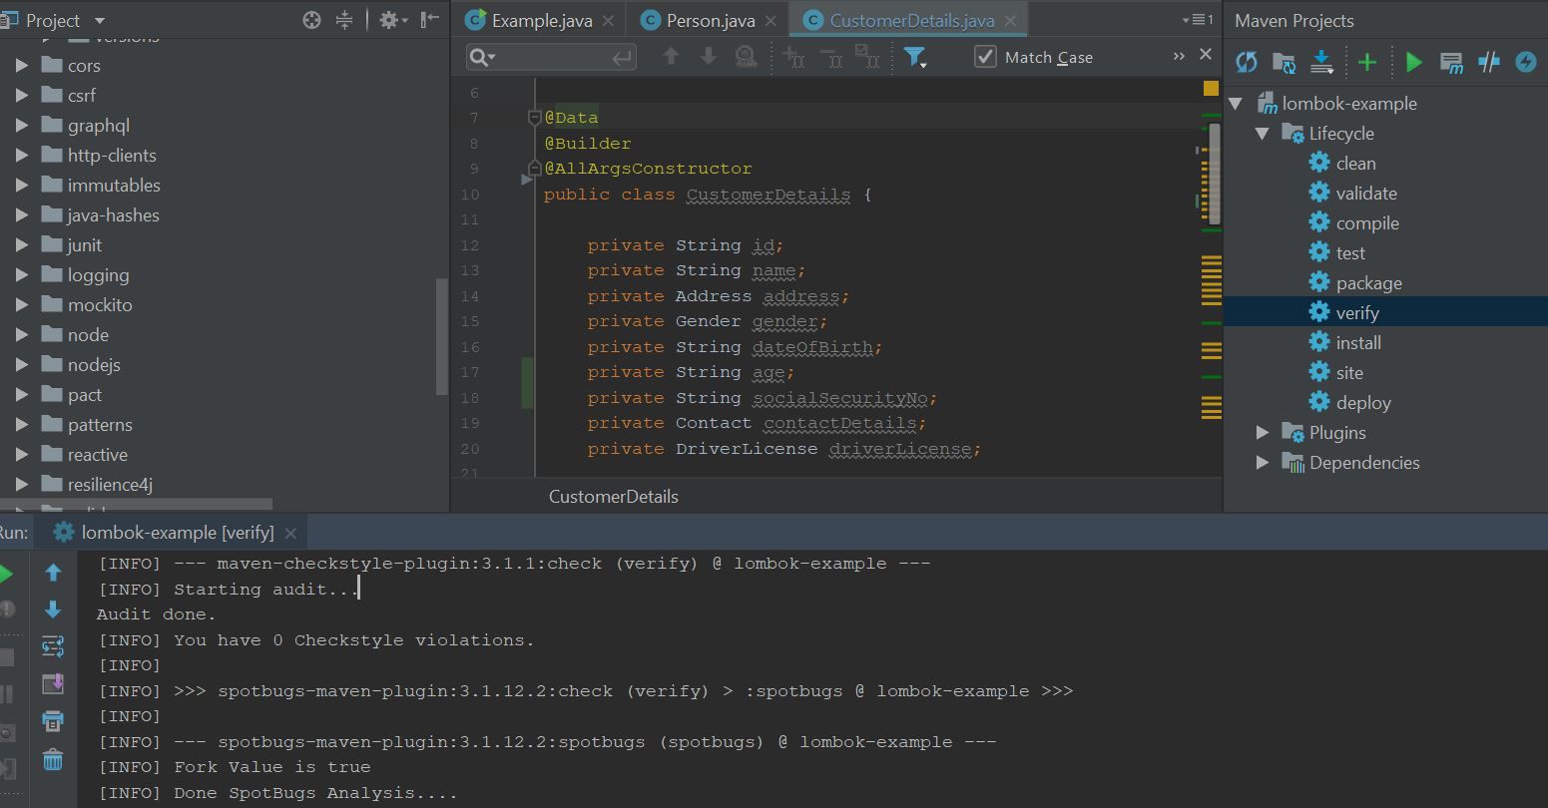Expand the Dependencies node in Maven
This screenshot has height=808, width=1548.
[1263, 462]
